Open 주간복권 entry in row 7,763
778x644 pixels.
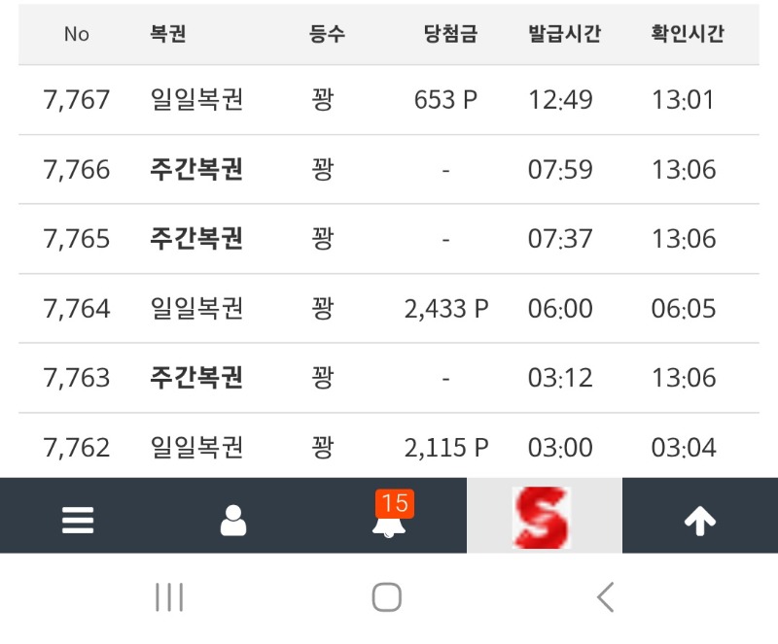pyautogui.click(x=196, y=377)
